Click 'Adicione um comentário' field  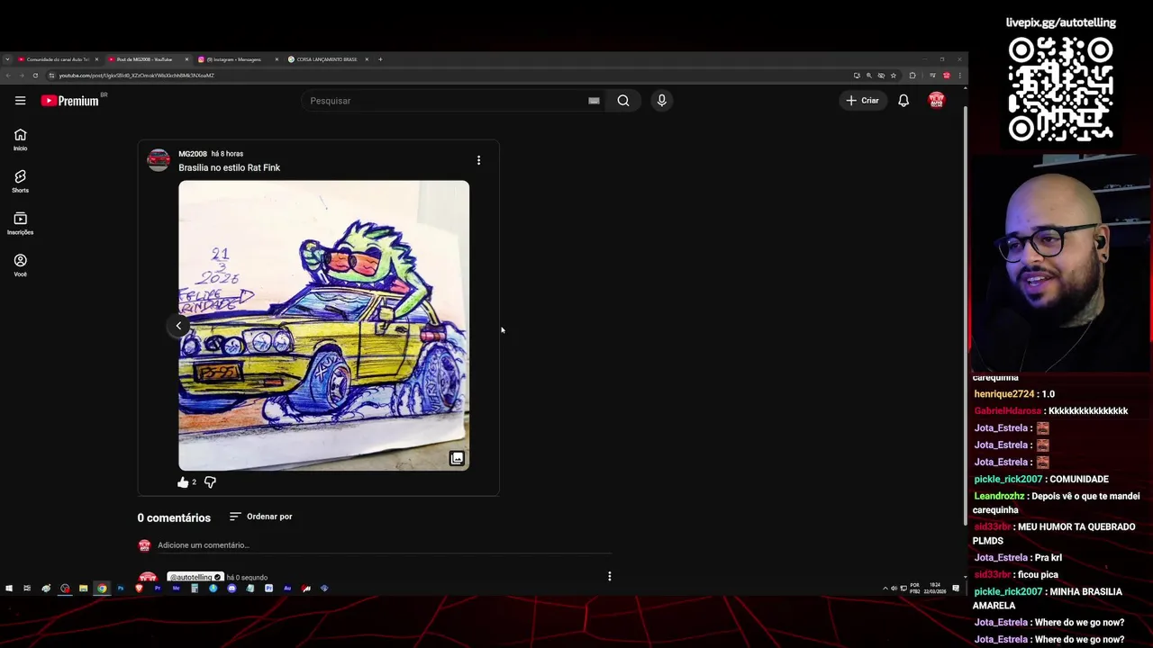pyautogui.click(x=385, y=545)
